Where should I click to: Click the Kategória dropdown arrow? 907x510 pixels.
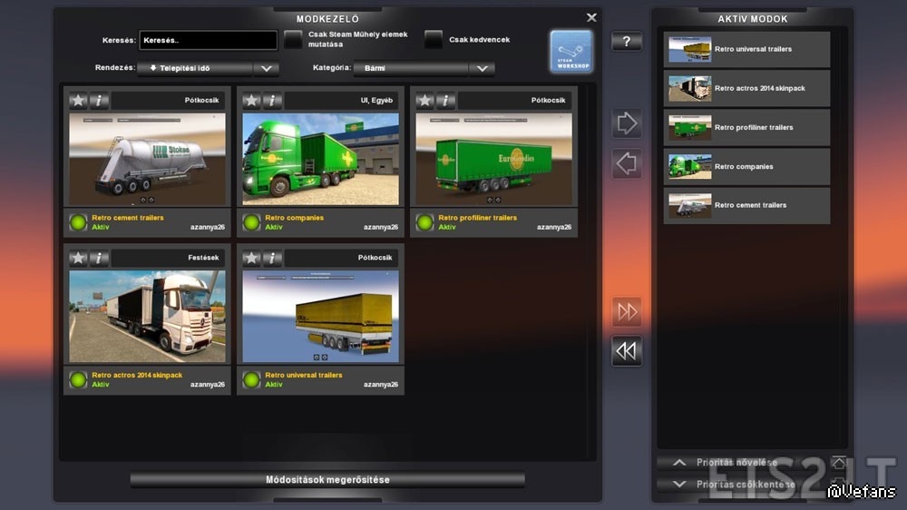tap(482, 68)
